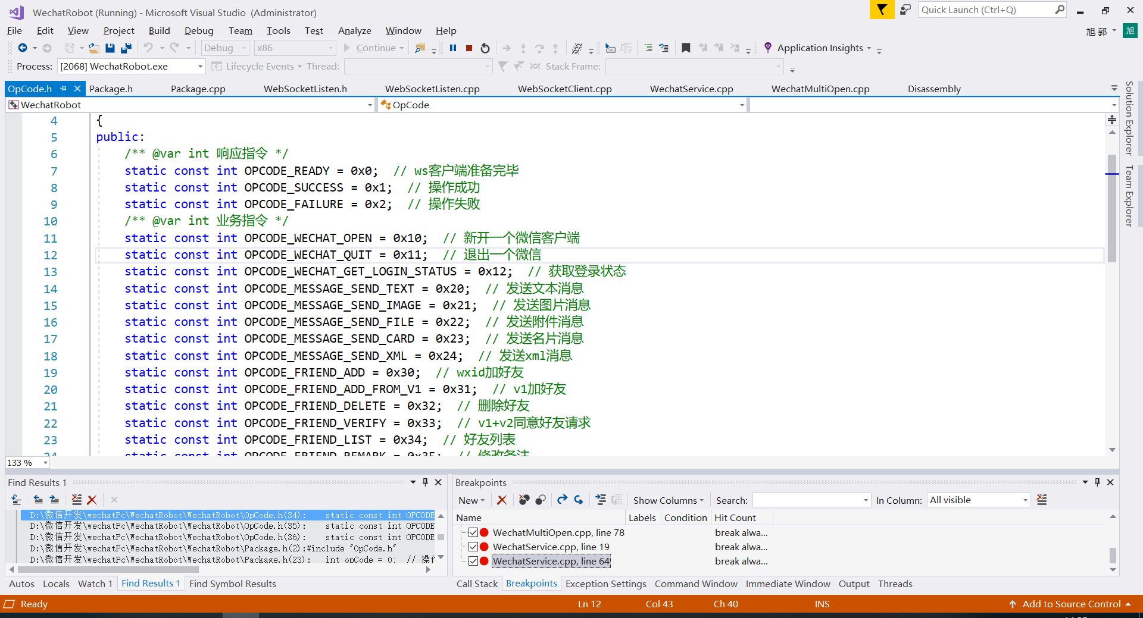Viewport: 1143px width, 618px height.
Task: Click the comment out lines icon
Action: click(648, 48)
